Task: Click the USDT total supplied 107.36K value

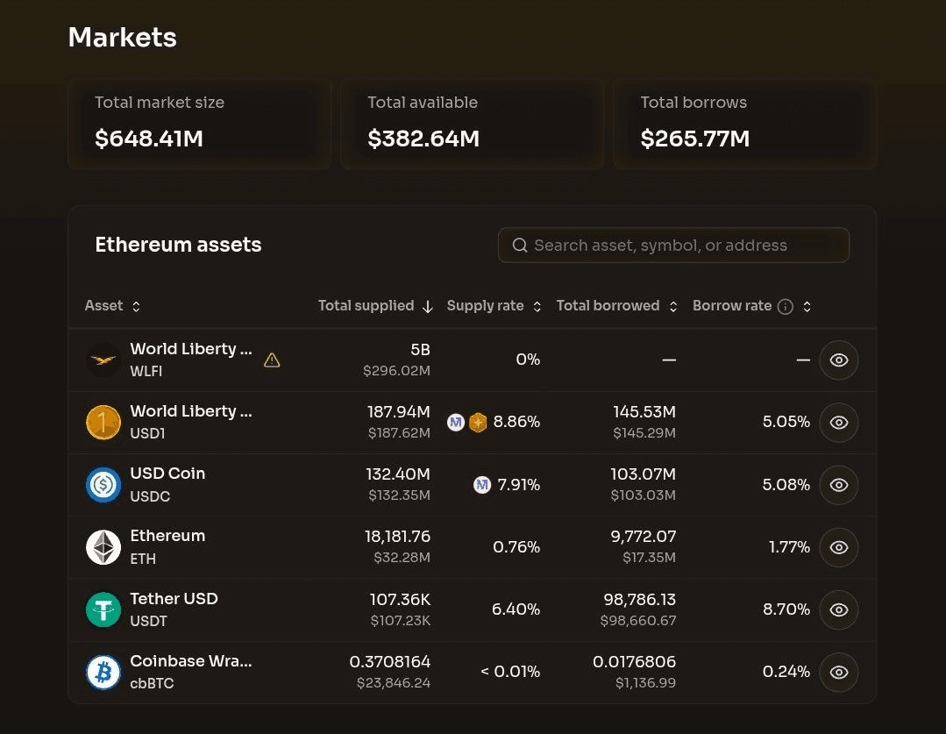Action: [x=400, y=600]
